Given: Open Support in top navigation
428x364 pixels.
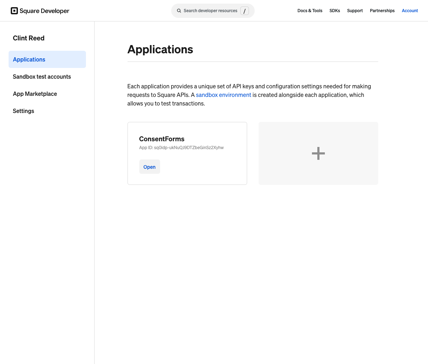Looking at the screenshot, I should 355,11.
